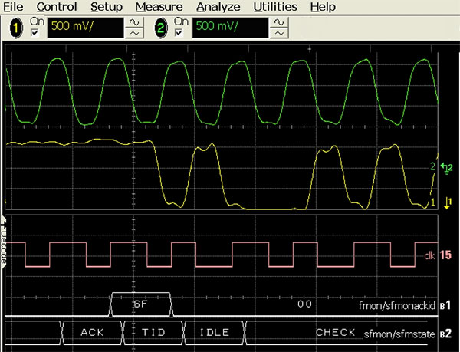Image resolution: width=460 pixels, height=352 pixels.
Task: Open the File menu
Action: coord(13,6)
